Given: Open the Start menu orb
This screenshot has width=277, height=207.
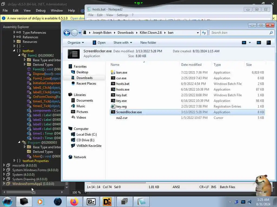Looking at the screenshot, I should point(7,202).
